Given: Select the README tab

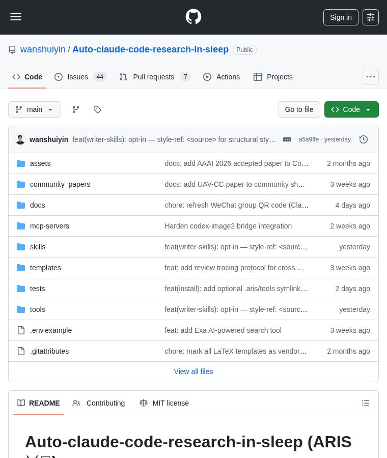Looking at the screenshot, I should (x=38, y=403).
